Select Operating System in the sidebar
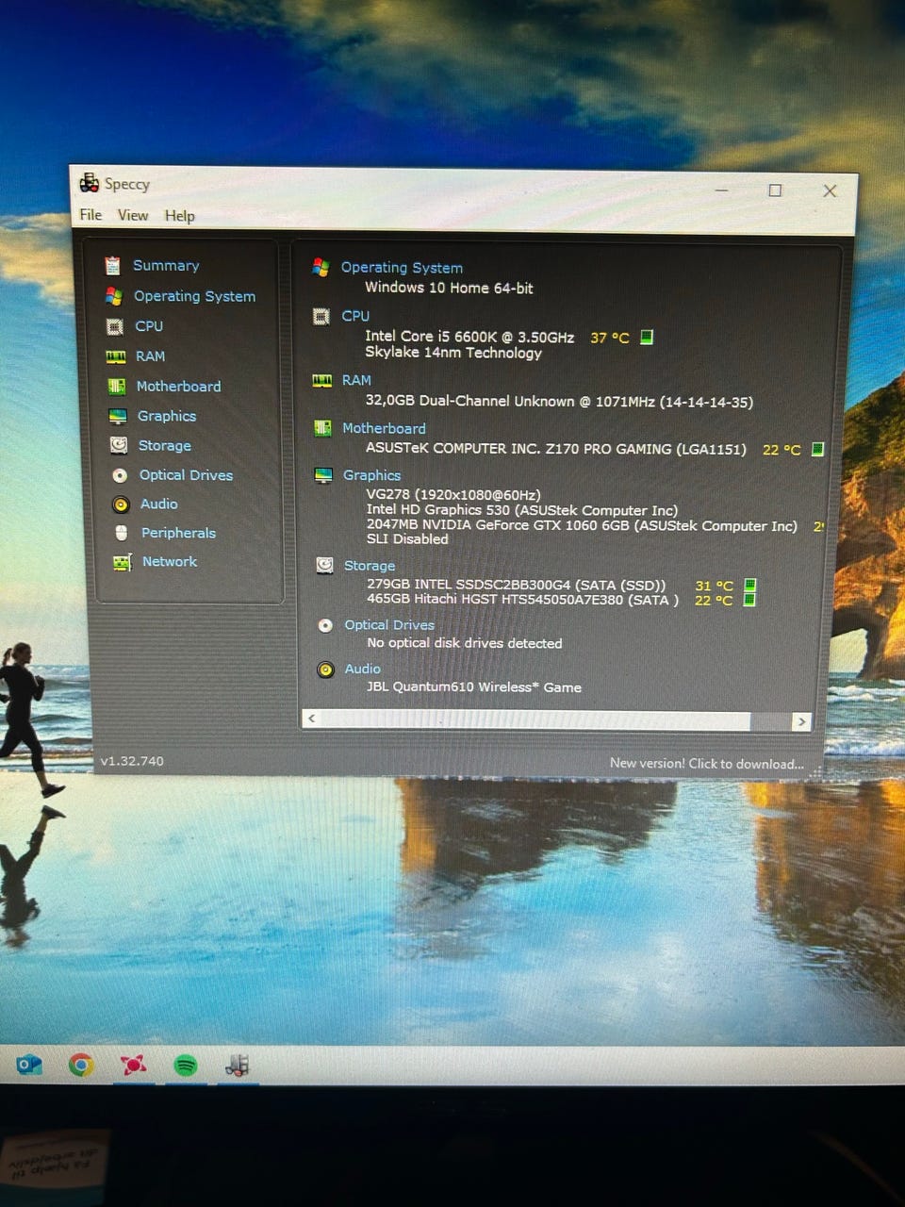 click(x=194, y=296)
